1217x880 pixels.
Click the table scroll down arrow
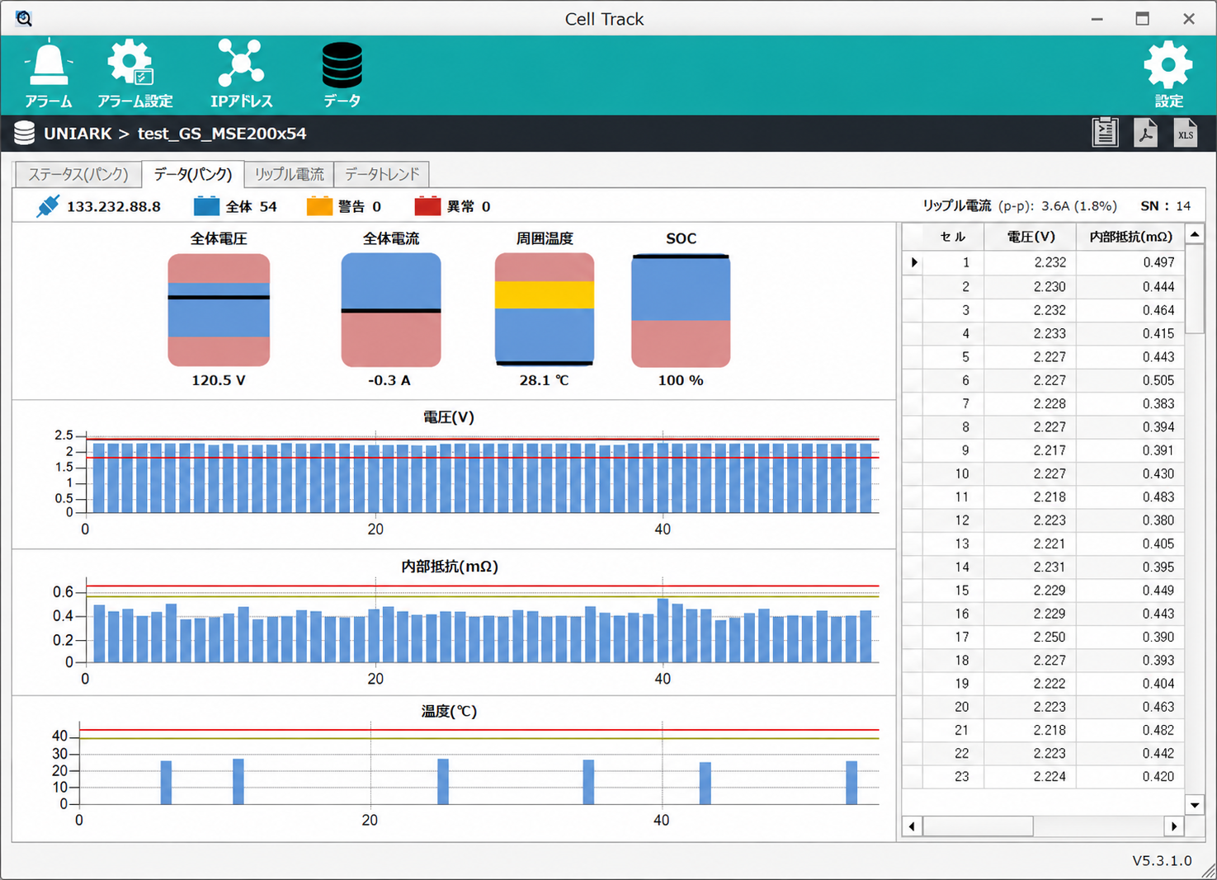tap(1195, 805)
